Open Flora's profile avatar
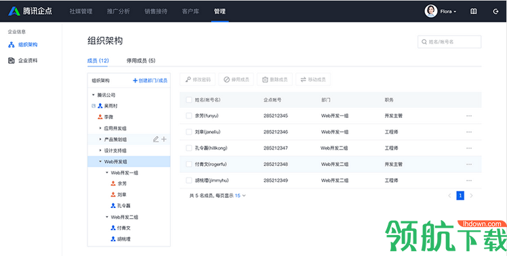 point(430,12)
